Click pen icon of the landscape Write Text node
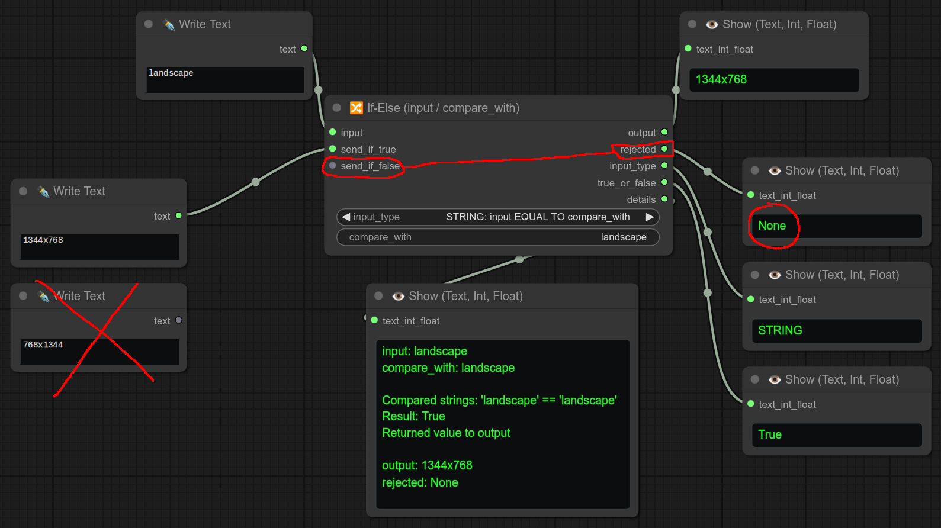 click(169, 24)
